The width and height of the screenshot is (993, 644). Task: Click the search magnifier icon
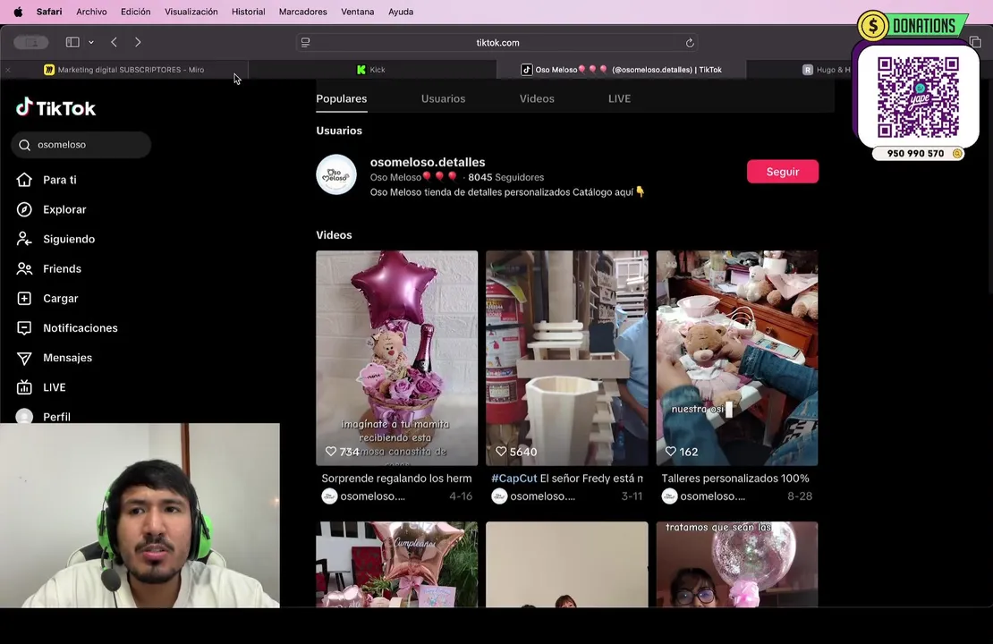pos(25,145)
